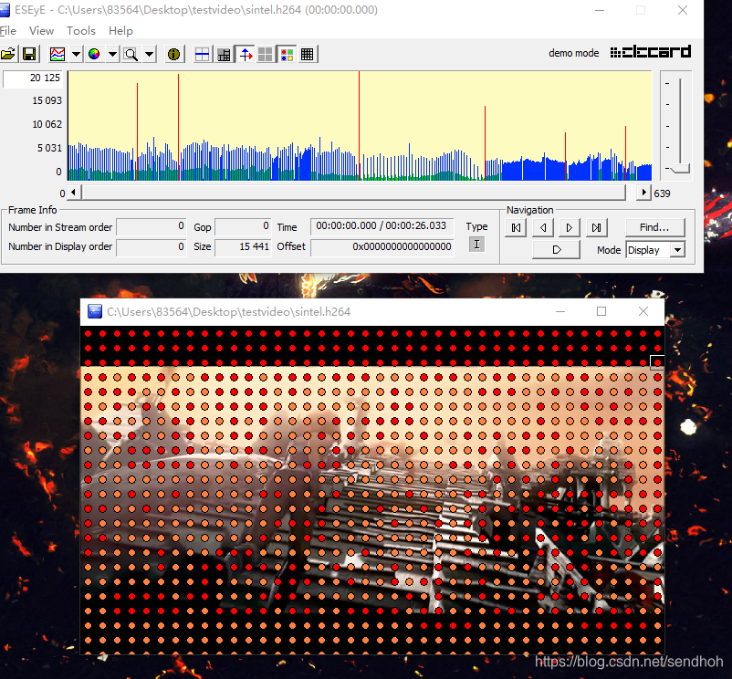
Task: Click the stream info icon
Action: (x=173, y=54)
